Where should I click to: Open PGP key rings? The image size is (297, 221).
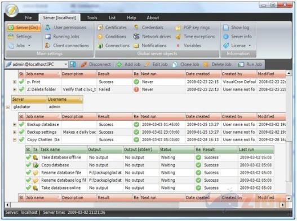click(x=192, y=28)
